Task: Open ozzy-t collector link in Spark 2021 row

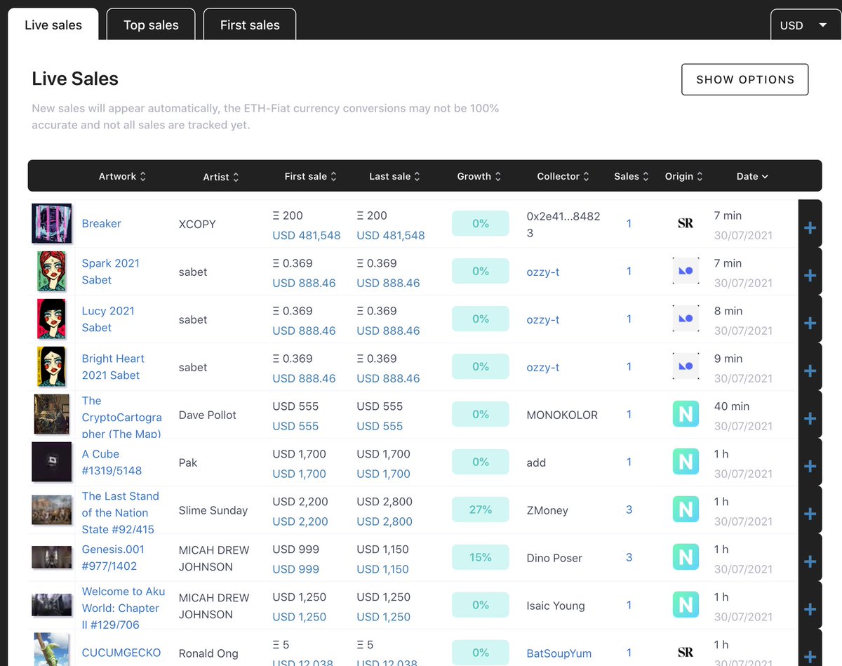Action: click(x=543, y=272)
